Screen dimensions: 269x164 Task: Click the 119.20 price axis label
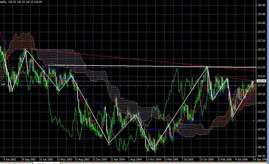pyautogui.click(x=261, y=76)
